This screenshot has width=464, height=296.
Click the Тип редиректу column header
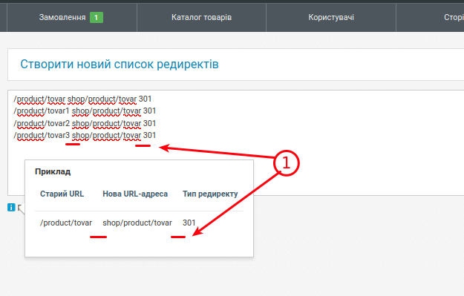click(x=210, y=194)
